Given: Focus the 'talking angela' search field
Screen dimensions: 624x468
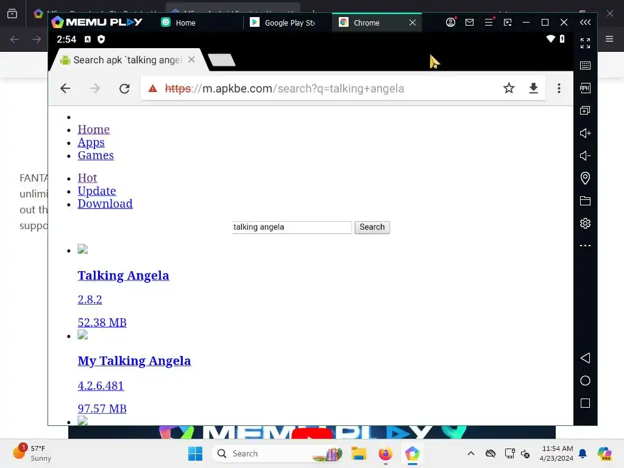Looking at the screenshot, I should pos(292,227).
